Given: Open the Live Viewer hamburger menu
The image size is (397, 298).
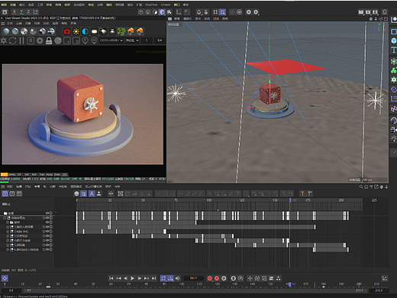Looking at the screenshot, I should pos(3,23).
